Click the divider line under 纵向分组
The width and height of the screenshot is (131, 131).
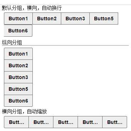tap(65, 45)
